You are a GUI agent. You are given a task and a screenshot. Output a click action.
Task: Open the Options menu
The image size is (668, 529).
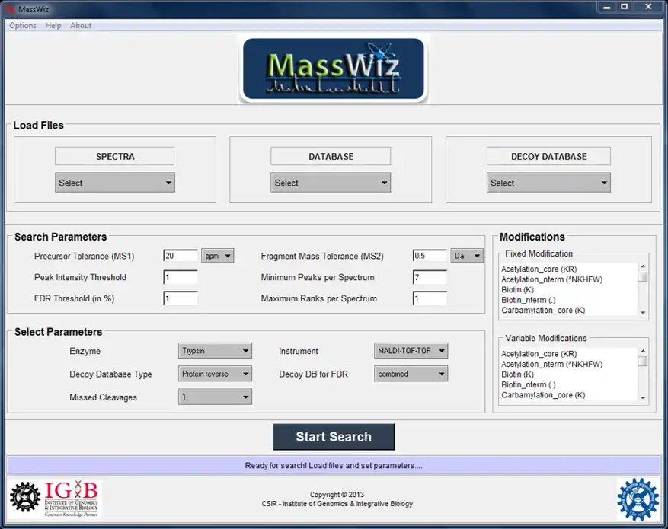click(23, 26)
